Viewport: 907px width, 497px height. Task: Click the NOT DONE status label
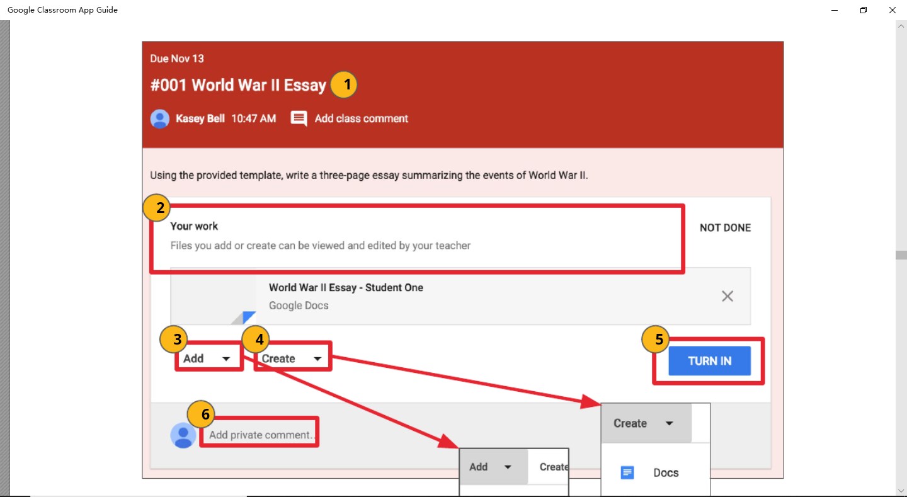(x=725, y=228)
